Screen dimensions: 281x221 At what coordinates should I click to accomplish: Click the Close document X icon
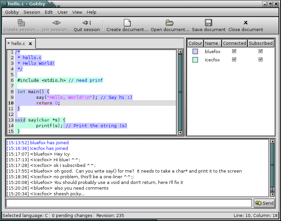tap(245, 23)
